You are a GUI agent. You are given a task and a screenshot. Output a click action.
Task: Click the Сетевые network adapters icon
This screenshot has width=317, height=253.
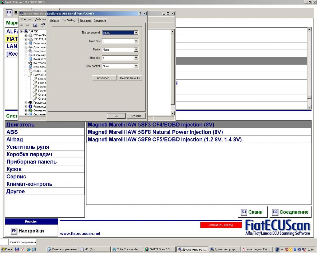(x=30, y=110)
